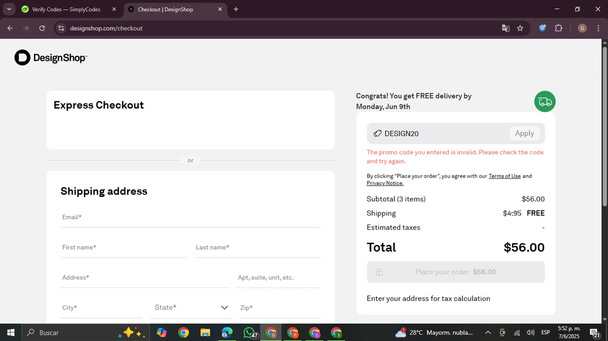Switch the ESP input language indicator

546,333
